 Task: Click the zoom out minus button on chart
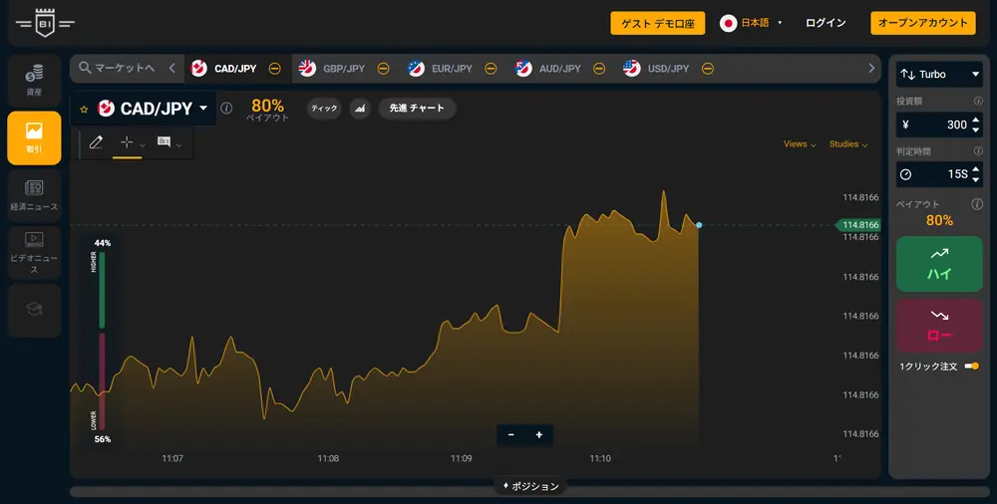point(511,434)
